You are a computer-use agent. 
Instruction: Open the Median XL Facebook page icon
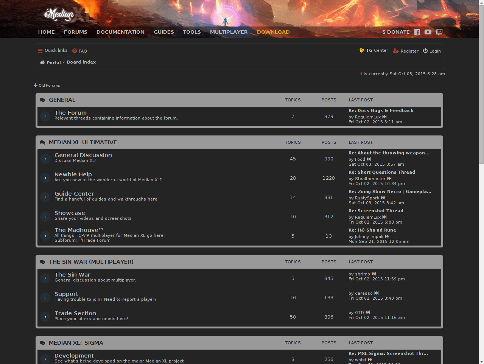[x=417, y=32]
